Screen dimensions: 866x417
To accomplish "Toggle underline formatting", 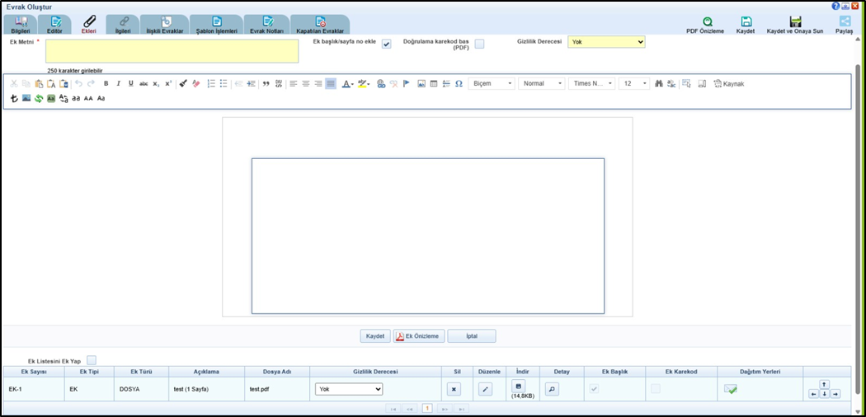I will pyautogui.click(x=131, y=83).
